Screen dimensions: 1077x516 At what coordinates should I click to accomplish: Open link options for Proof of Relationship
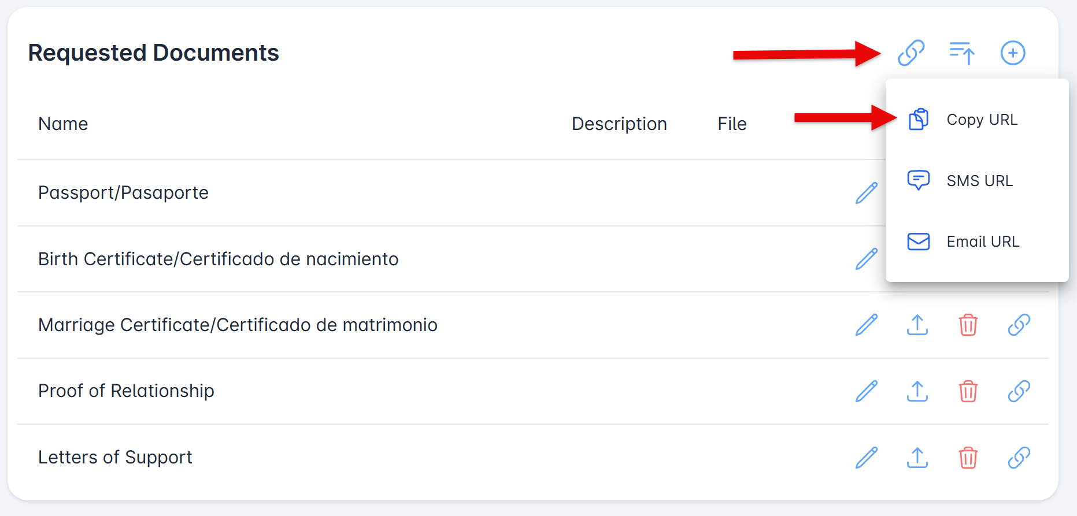coord(1019,391)
